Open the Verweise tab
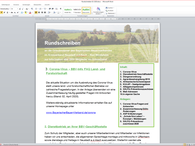Viewport: 195px width, 146px height. pyautogui.click(x=16, y=5)
